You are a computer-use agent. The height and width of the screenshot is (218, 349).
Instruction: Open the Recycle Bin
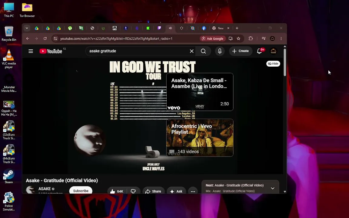(x=9, y=34)
